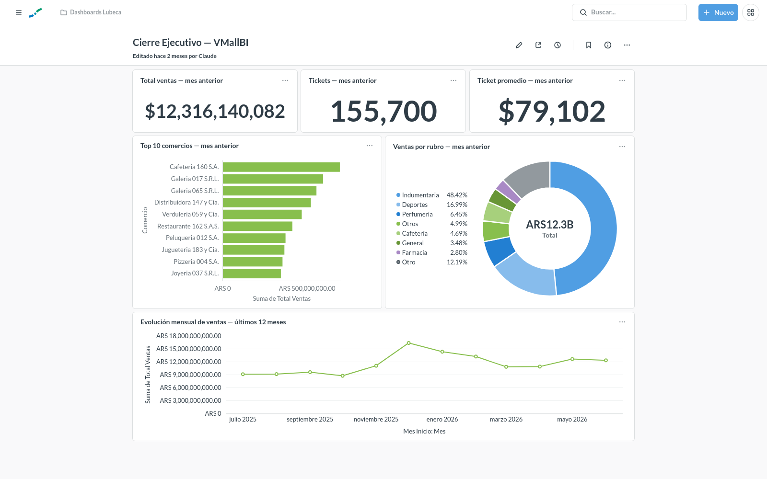
Task: Click Editado hace 2 meses por Claude
Action: tap(174, 56)
